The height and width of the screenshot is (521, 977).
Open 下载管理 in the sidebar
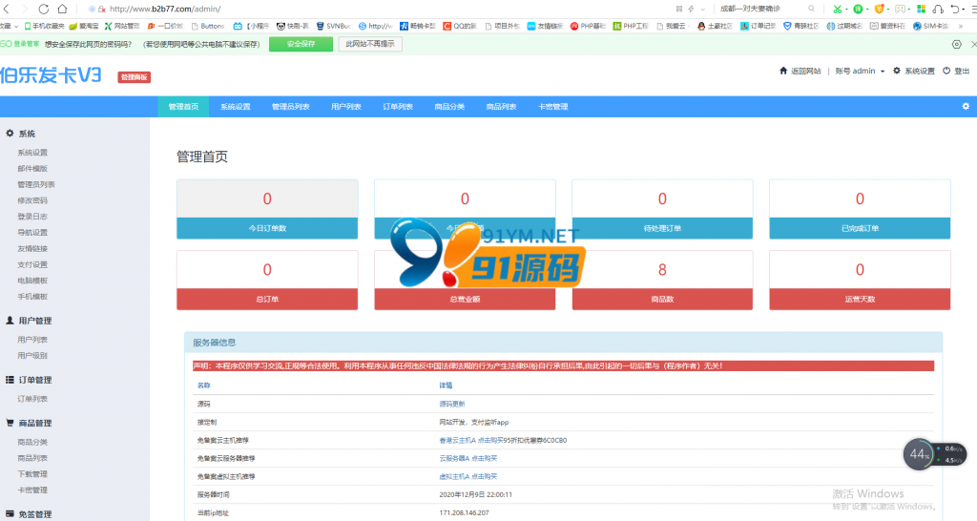coord(32,473)
